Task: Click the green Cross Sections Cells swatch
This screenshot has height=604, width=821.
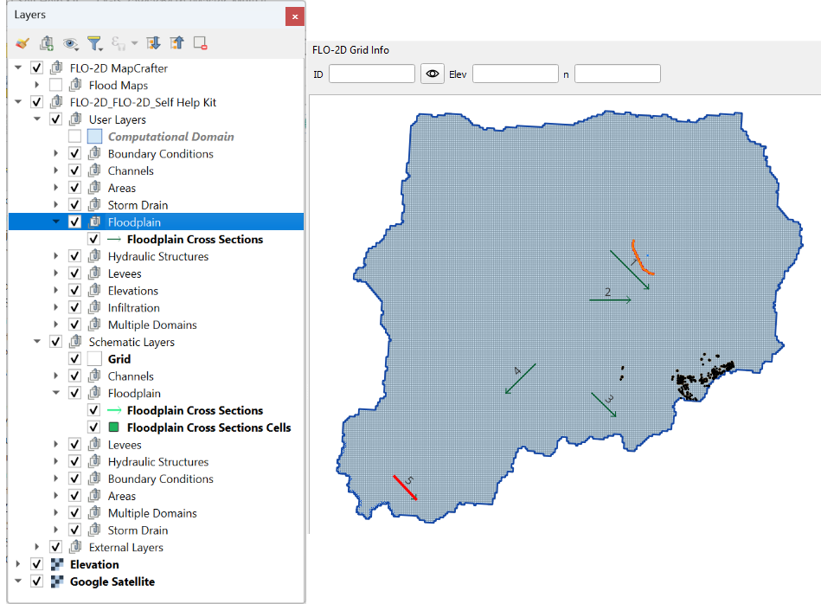Action: point(113,427)
